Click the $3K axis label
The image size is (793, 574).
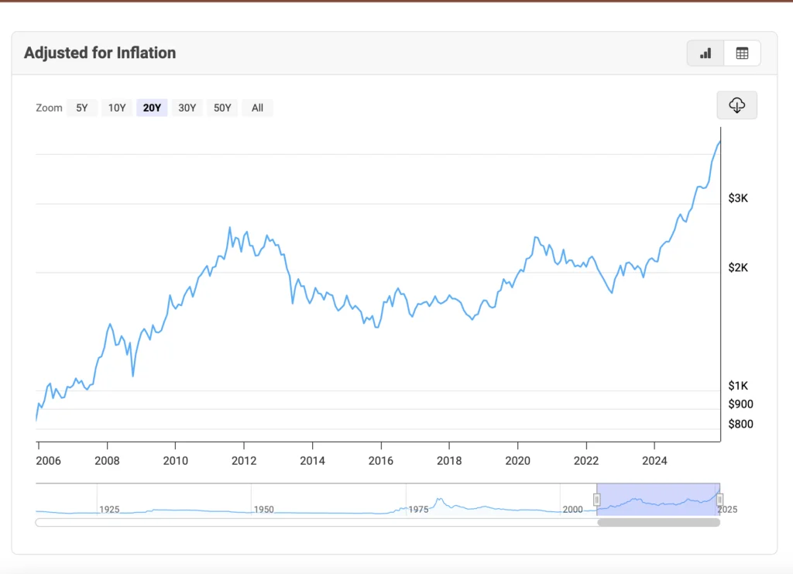(x=737, y=198)
